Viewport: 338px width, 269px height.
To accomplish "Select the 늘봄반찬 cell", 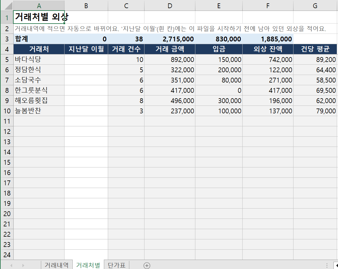I will pos(39,111).
